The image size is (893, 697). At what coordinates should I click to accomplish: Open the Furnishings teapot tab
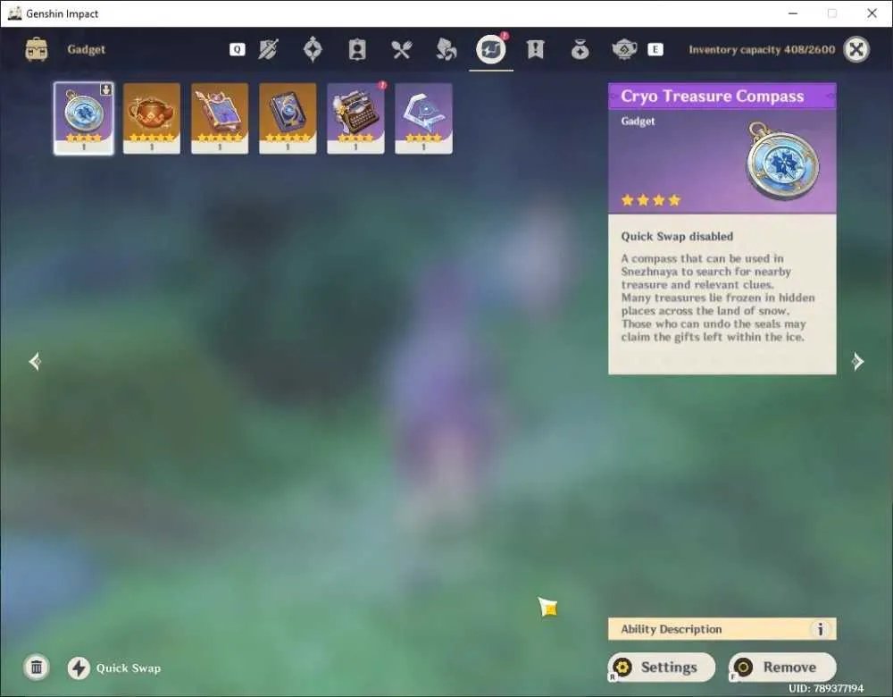pos(624,49)
